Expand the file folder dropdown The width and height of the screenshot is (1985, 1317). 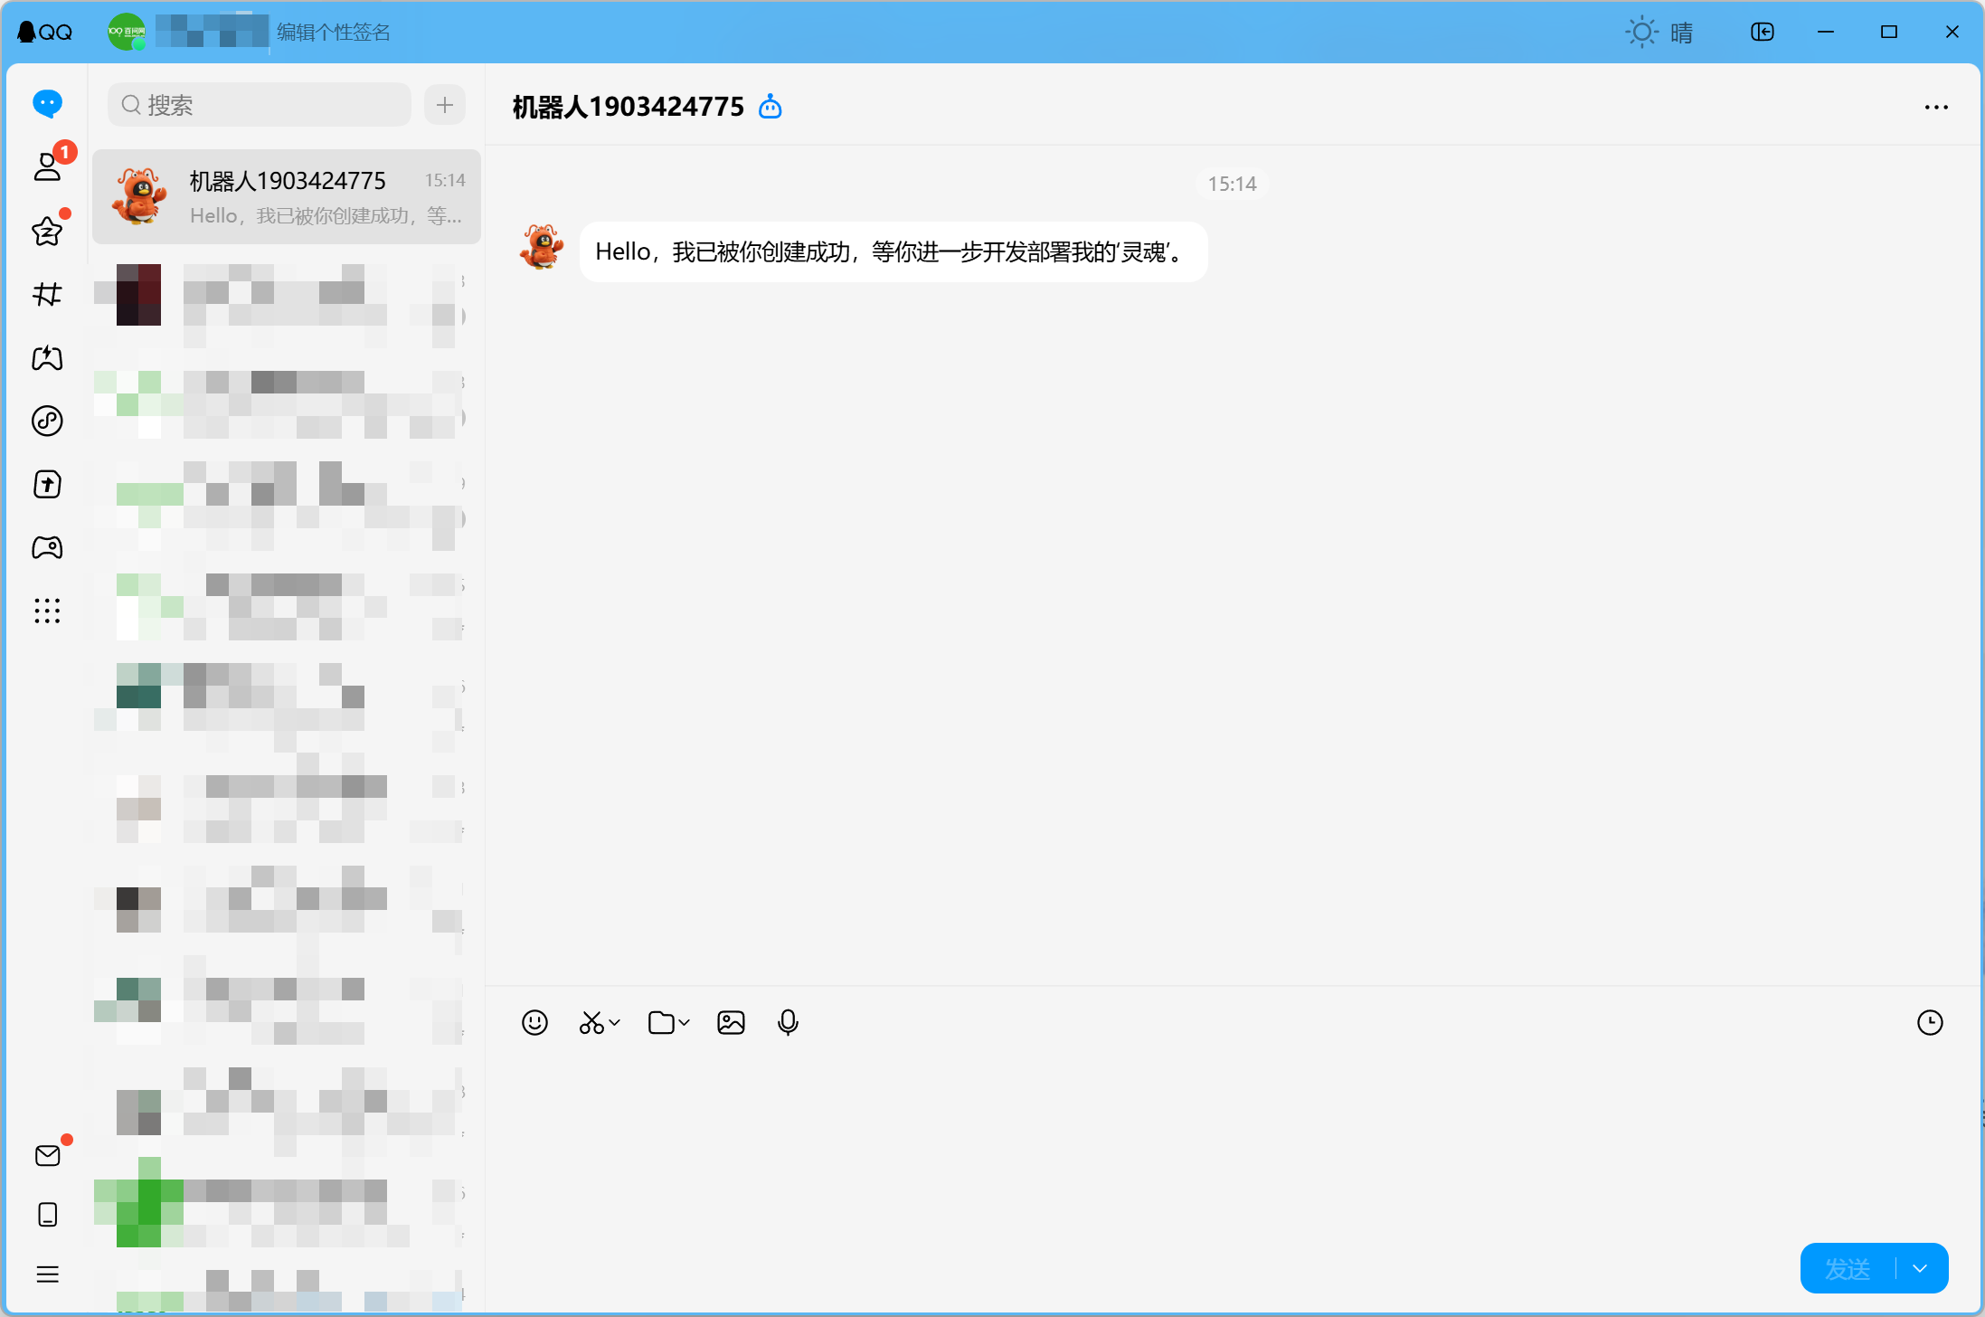(685, 1023)
